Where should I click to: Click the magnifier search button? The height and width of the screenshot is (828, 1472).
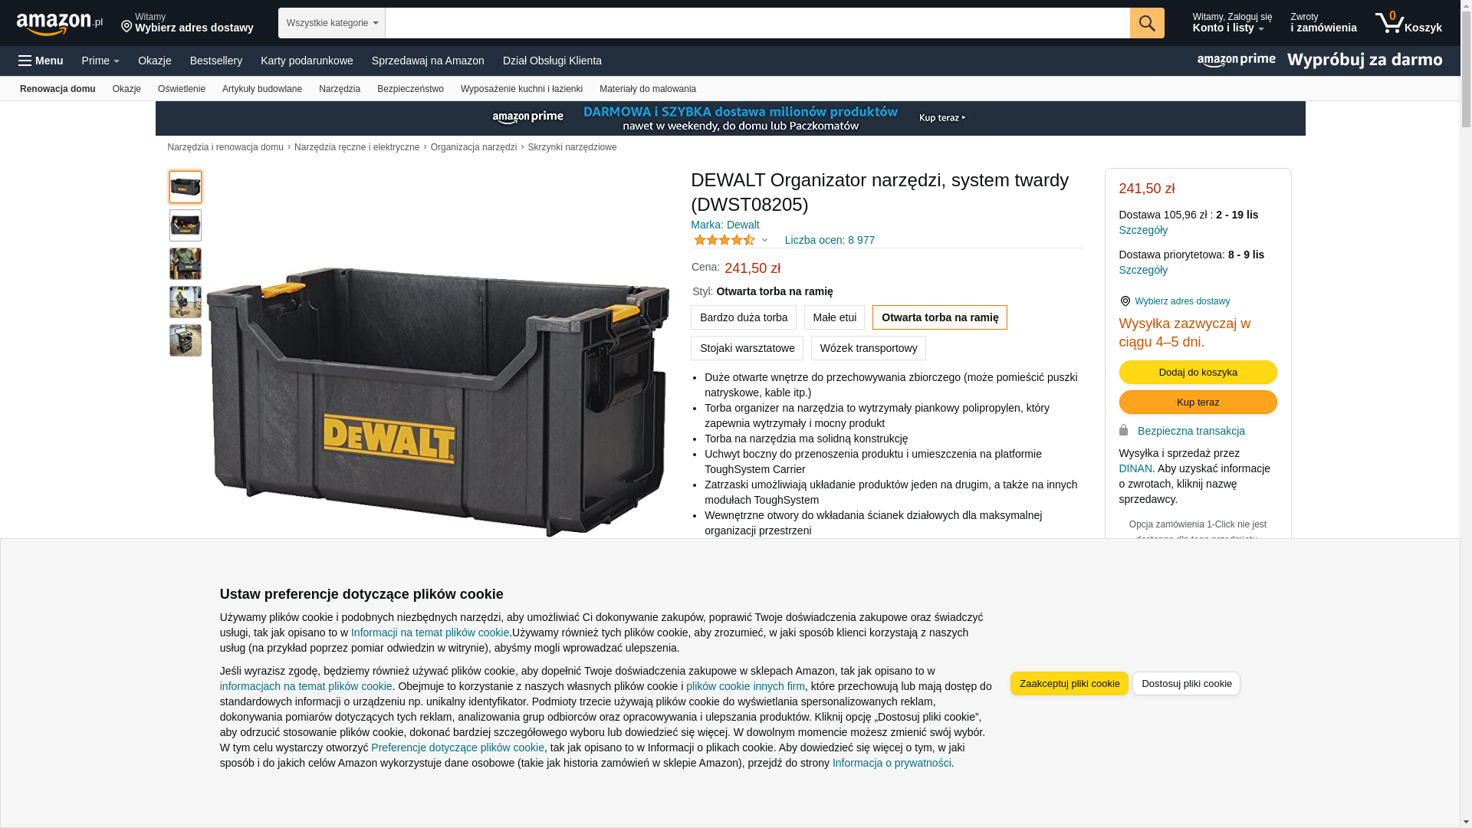1147,23
